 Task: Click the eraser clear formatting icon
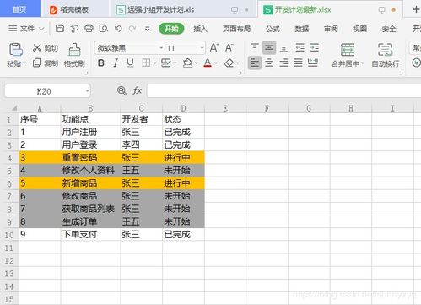(x=229, y=63)
